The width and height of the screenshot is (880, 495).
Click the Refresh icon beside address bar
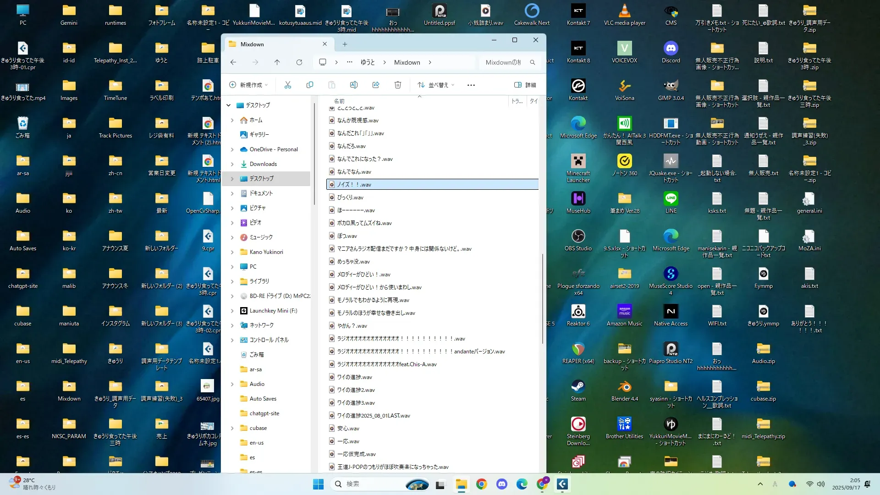tap(299, 62)
